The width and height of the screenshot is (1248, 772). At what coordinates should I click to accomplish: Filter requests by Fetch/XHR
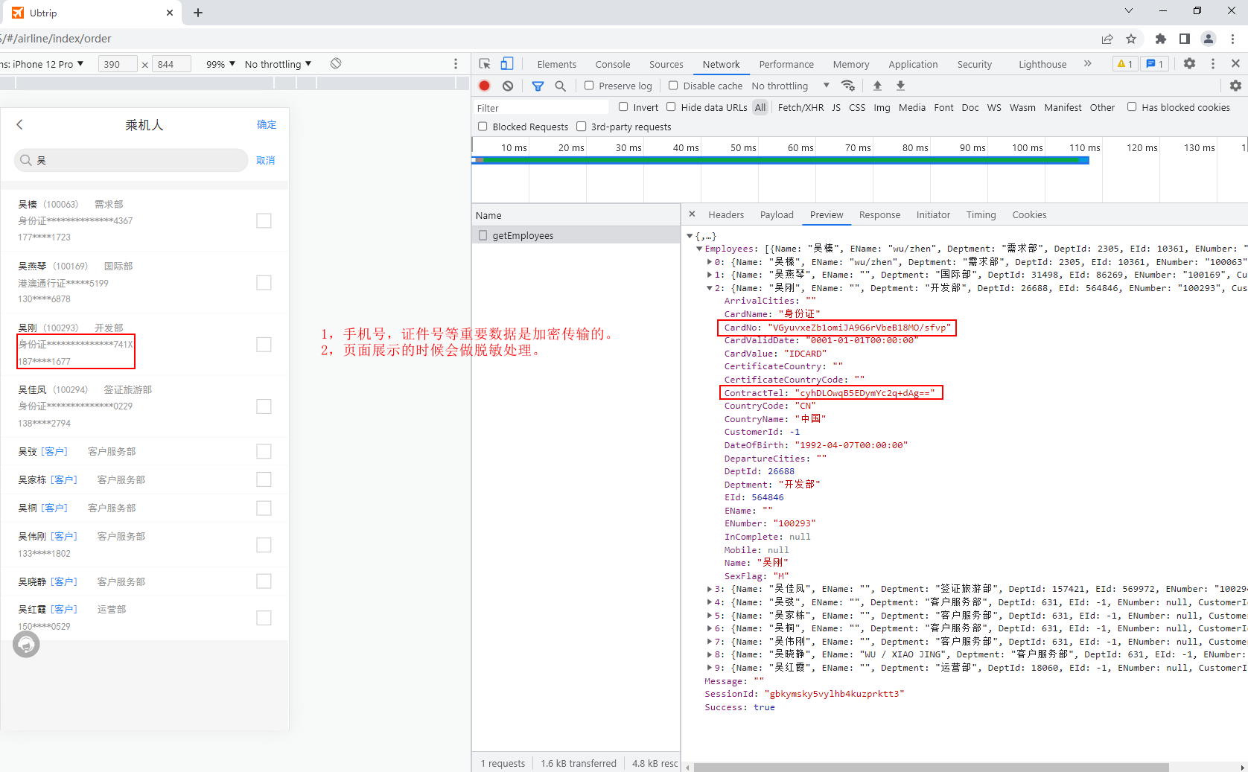(x=800, y=107)
